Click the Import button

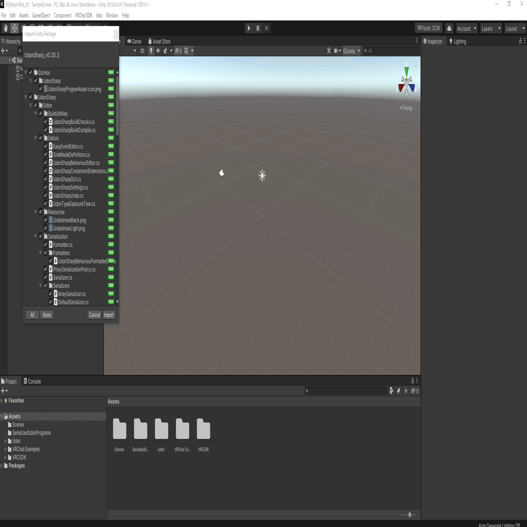point(109,315)
